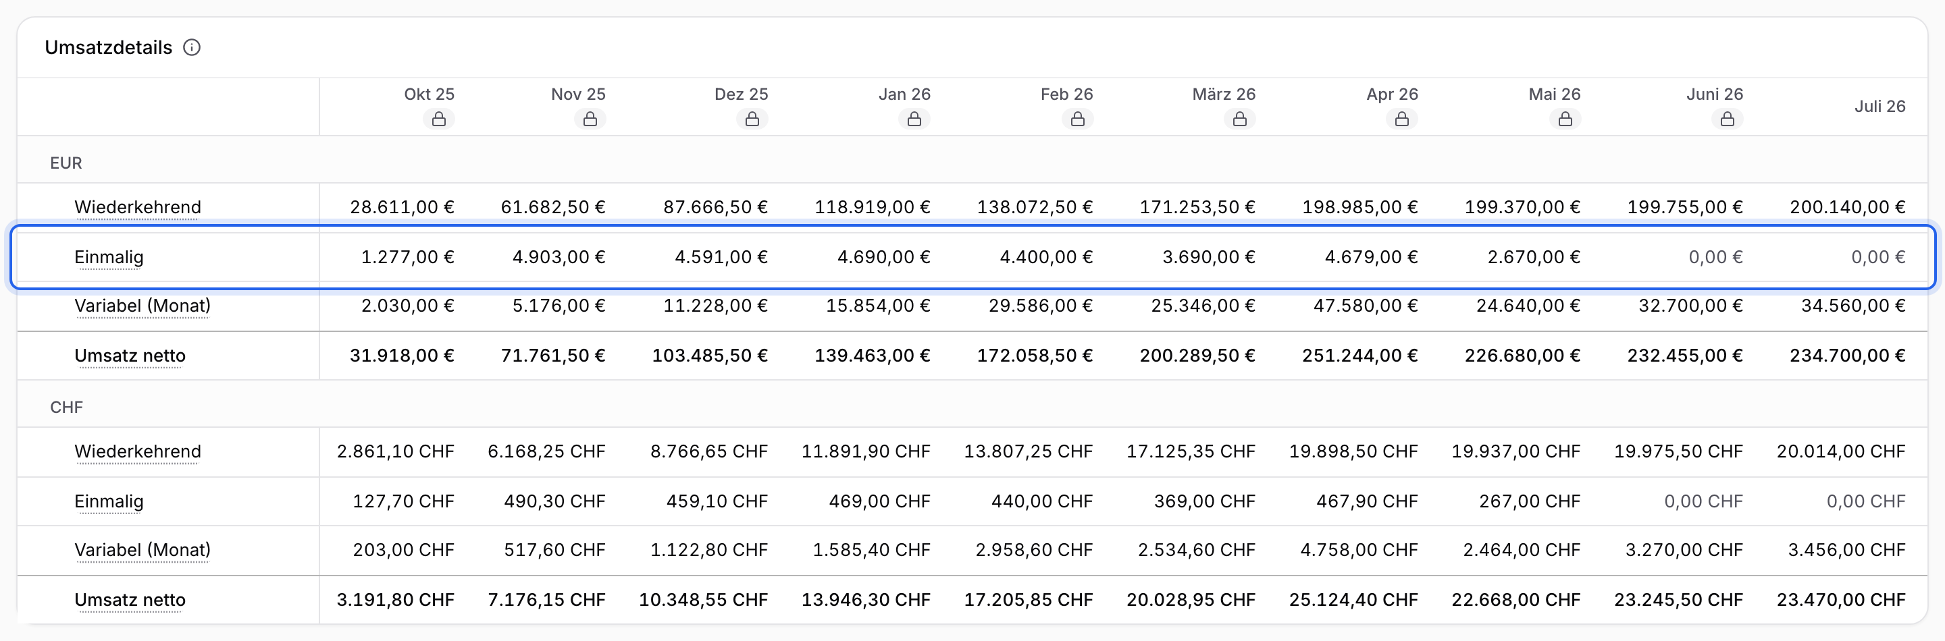
Task: Click the Juli 26 column header
Action: (x=1880, y=107)
